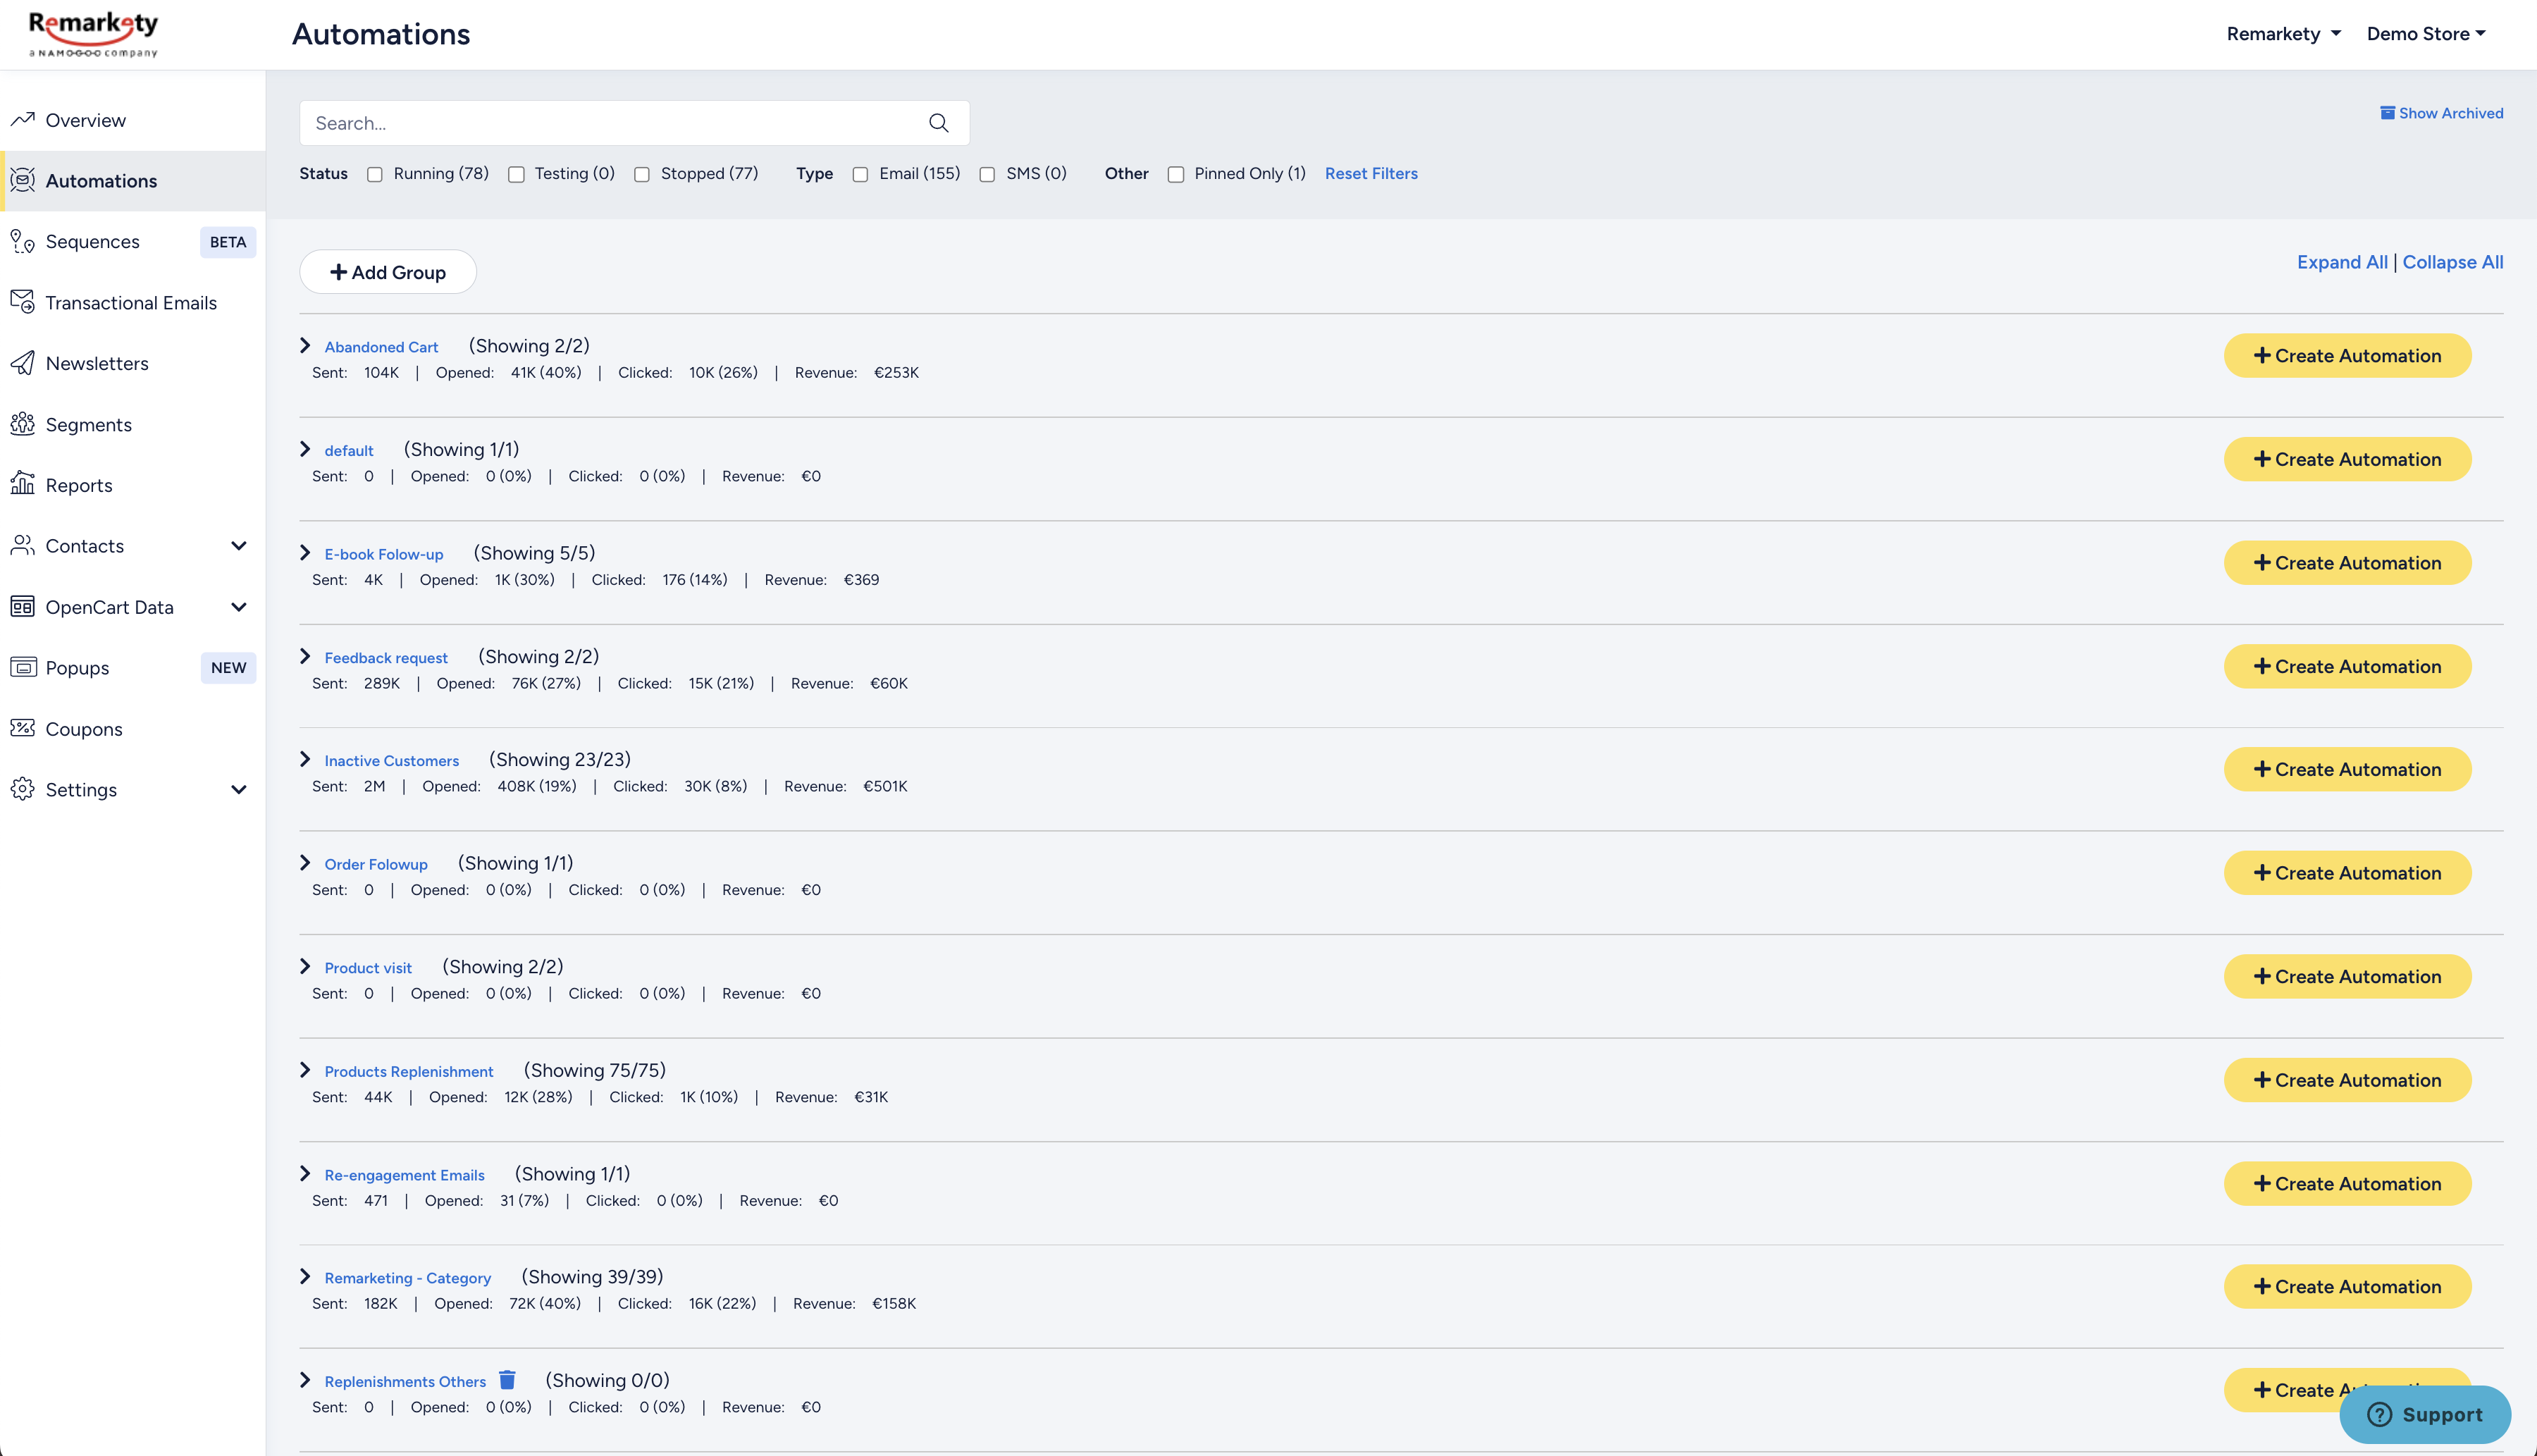Viewport: 2537px width, 1456px height.
Task: Toggle the Running (78) status checkbox
Action: click(375, 174)
